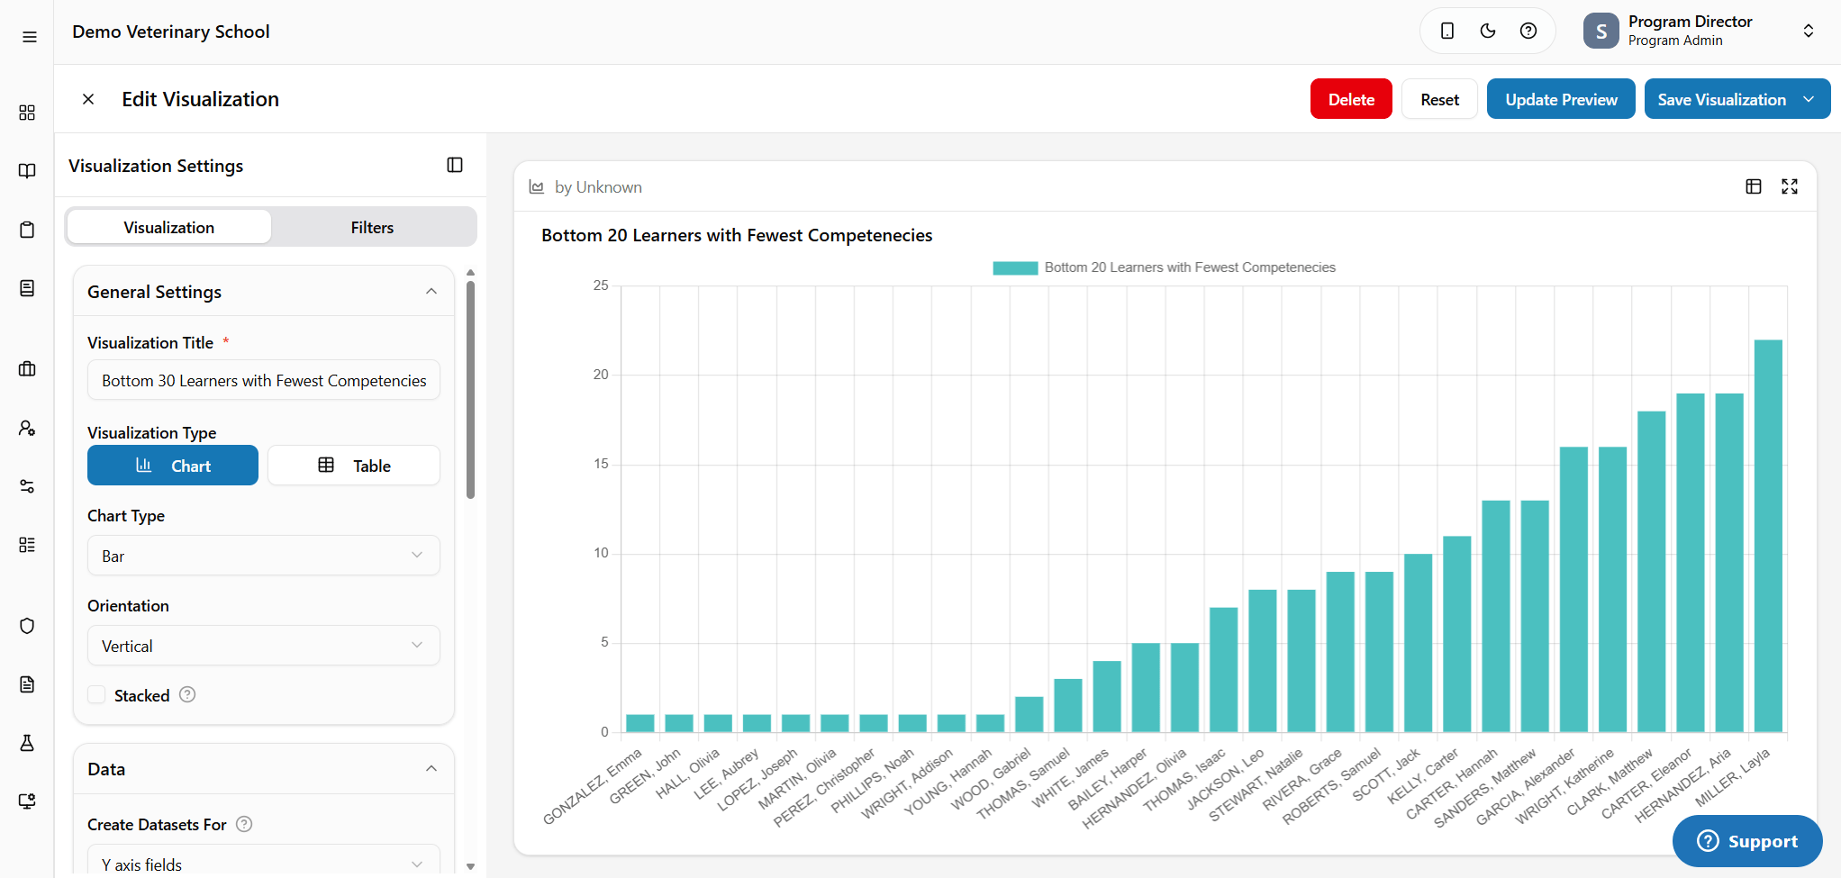Image resolution: width=1841 pixels, height=878 pixels.
Task: Switch to the Visualization tab
Action: 169,227
